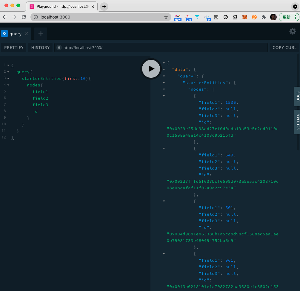Open the MetaMask fox extension
The width and height of the screenshot is (300, 291).
(244, 17)
